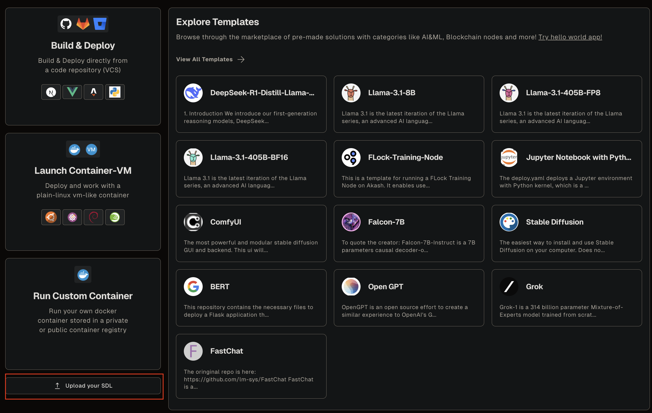Click the GitHub icon in Build & Deploy
The image size is (652, 413).
(66, 24)
